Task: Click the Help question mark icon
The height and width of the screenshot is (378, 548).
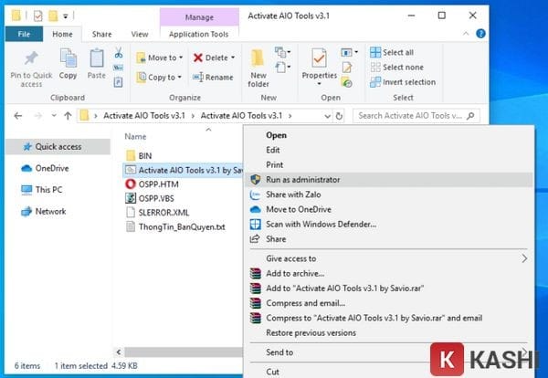Action: coord(480,34)
